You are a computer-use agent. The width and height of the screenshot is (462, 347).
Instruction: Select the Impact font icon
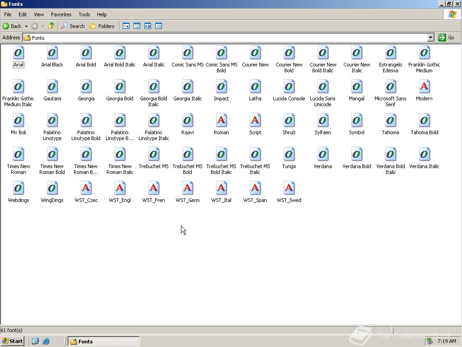point(221,87)
